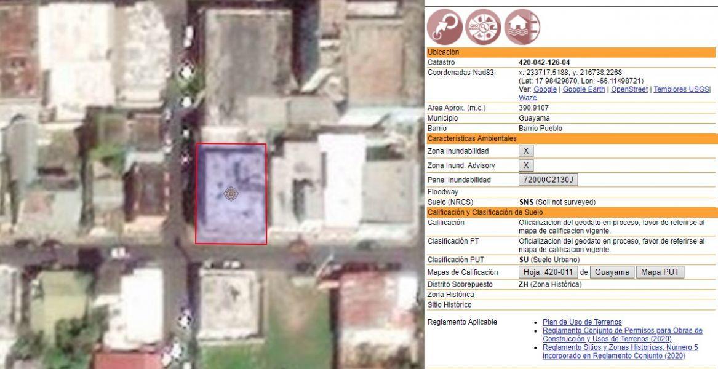
Task: Click the SU (Suelo Urbano) classification value
Action: coord(548,260)
